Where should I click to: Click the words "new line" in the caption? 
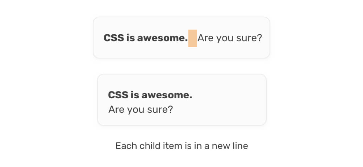click(x=231, y=146)
